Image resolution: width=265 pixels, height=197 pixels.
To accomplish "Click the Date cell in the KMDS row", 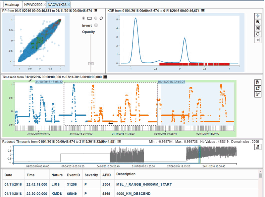I will [13, 194].
